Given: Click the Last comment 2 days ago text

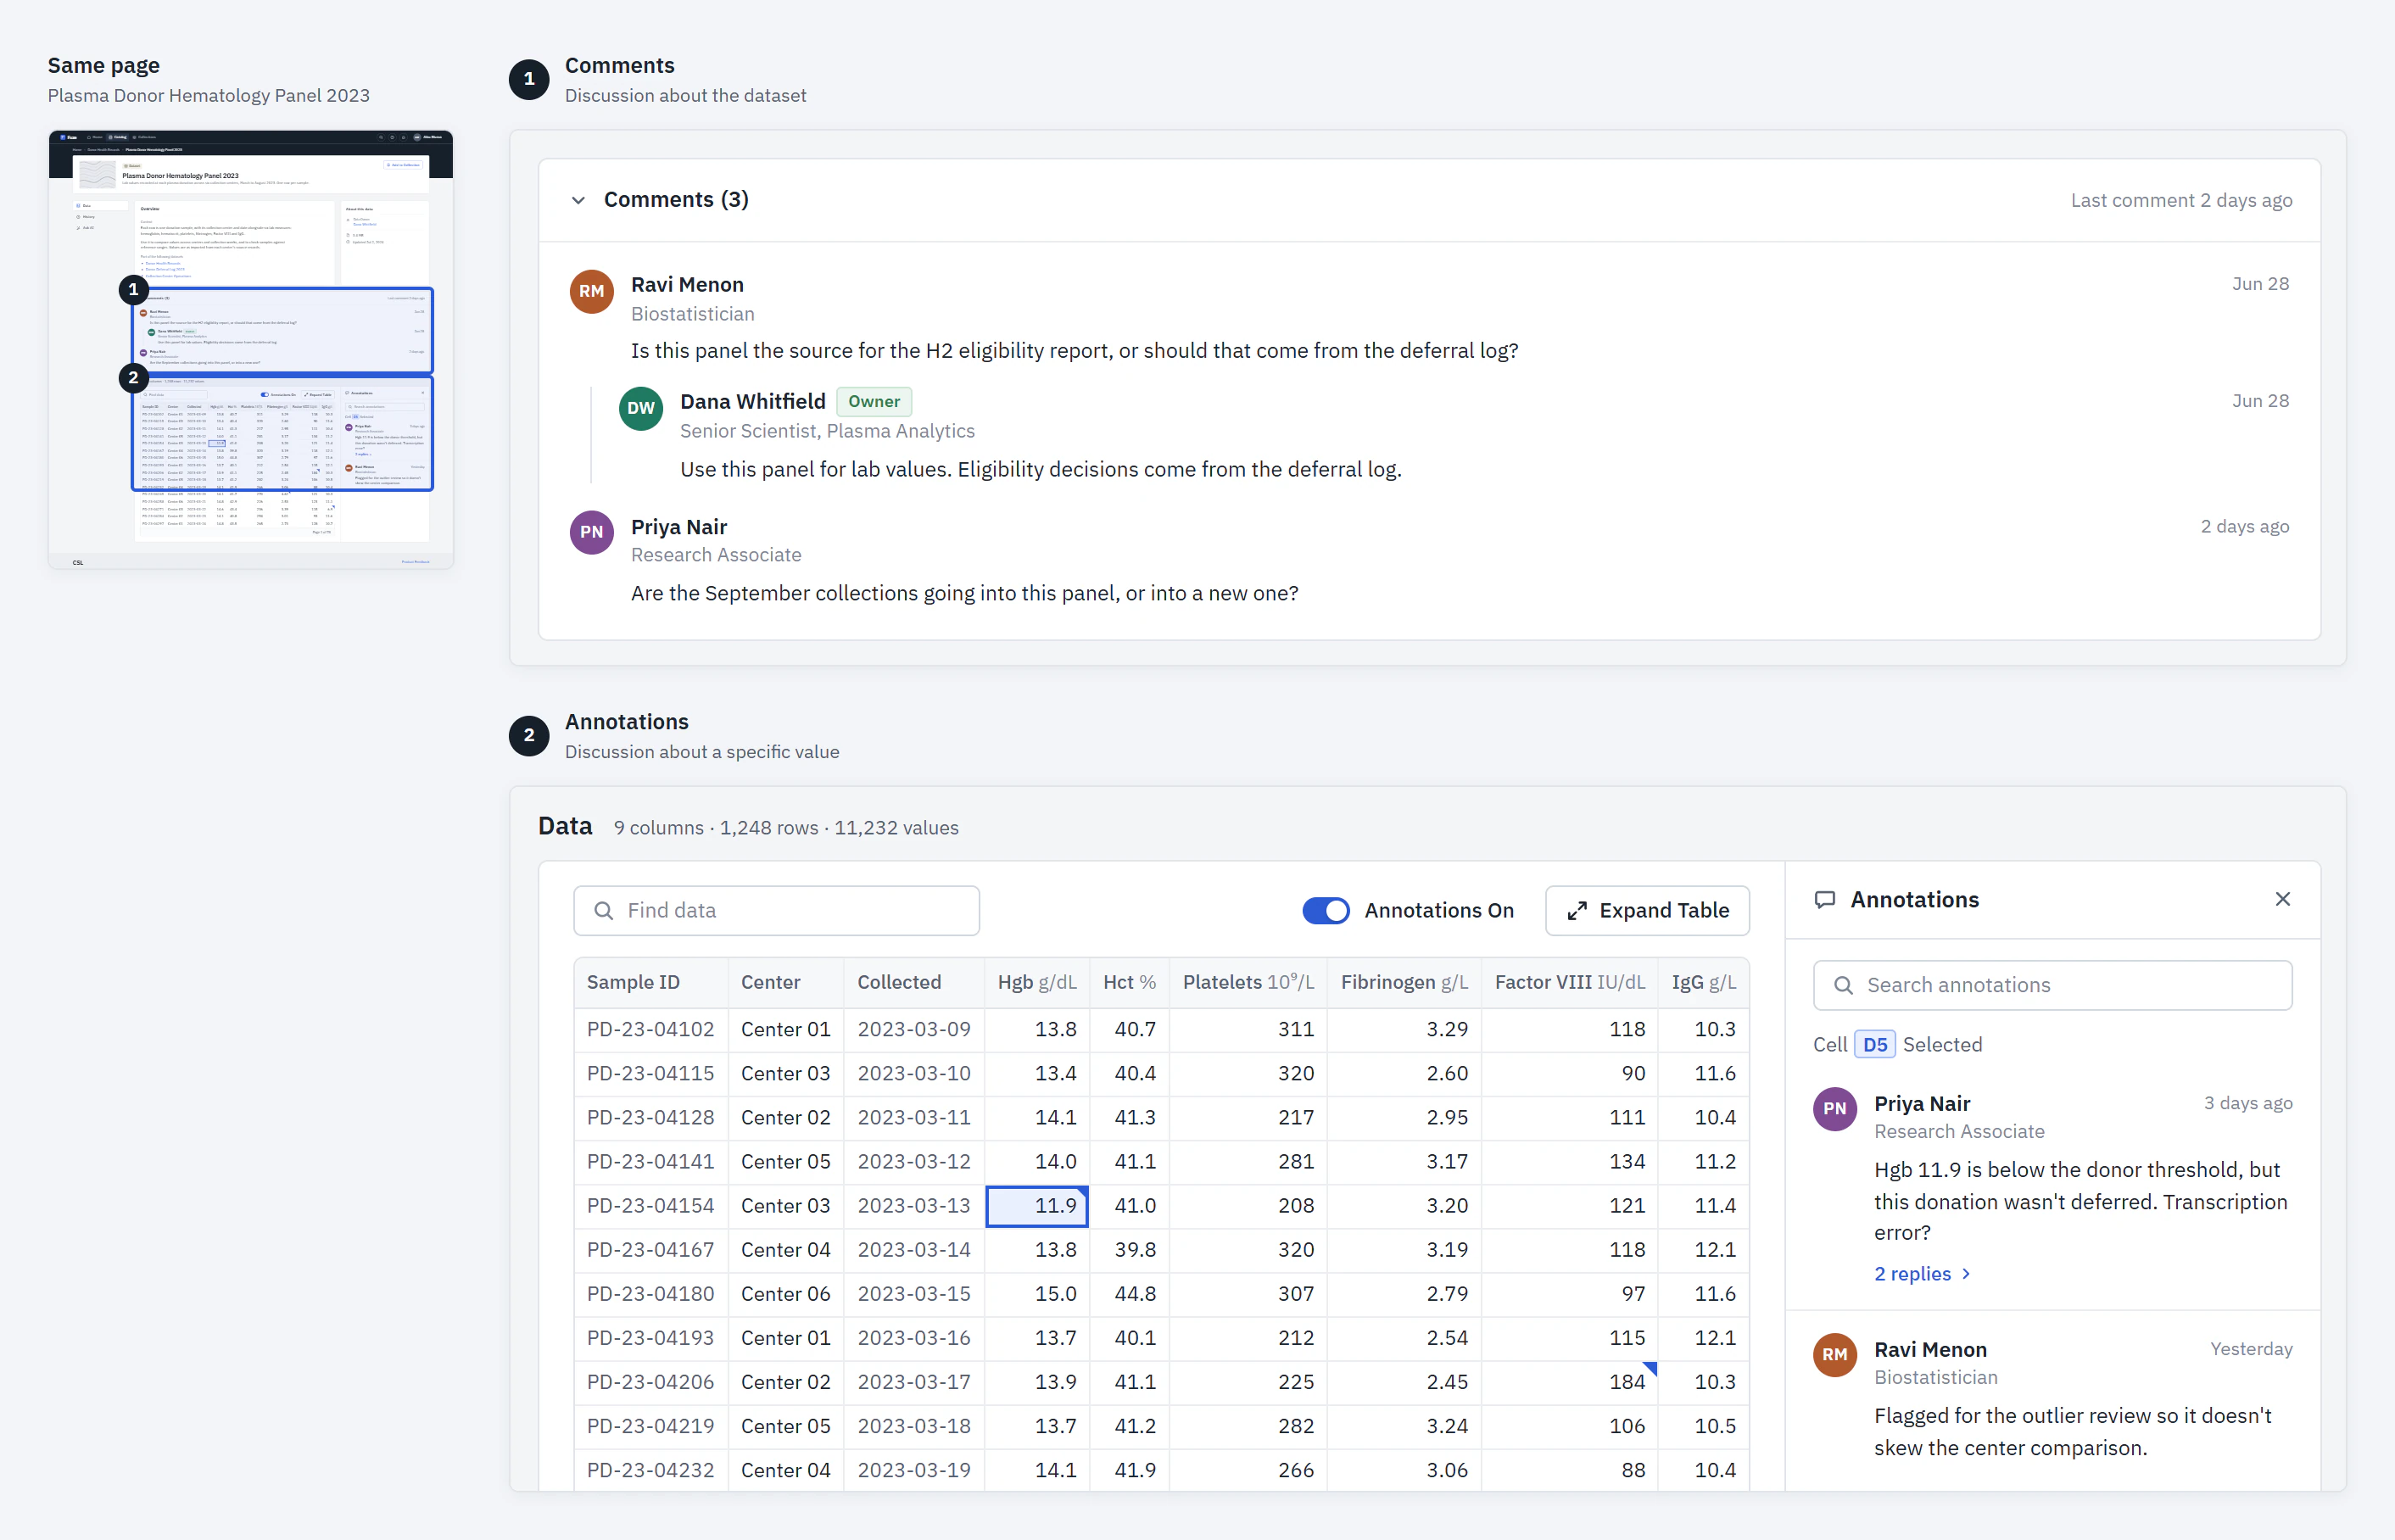Looking at the screenshot, I should [2181, 200].
